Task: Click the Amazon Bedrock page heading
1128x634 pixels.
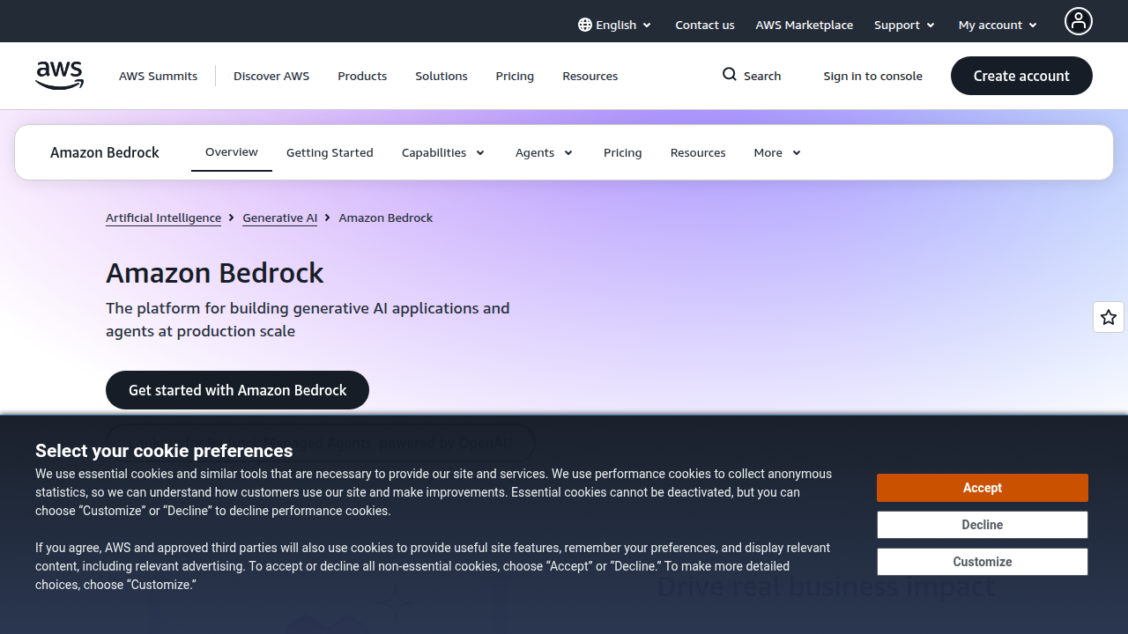Action: [x=215, y=273]
